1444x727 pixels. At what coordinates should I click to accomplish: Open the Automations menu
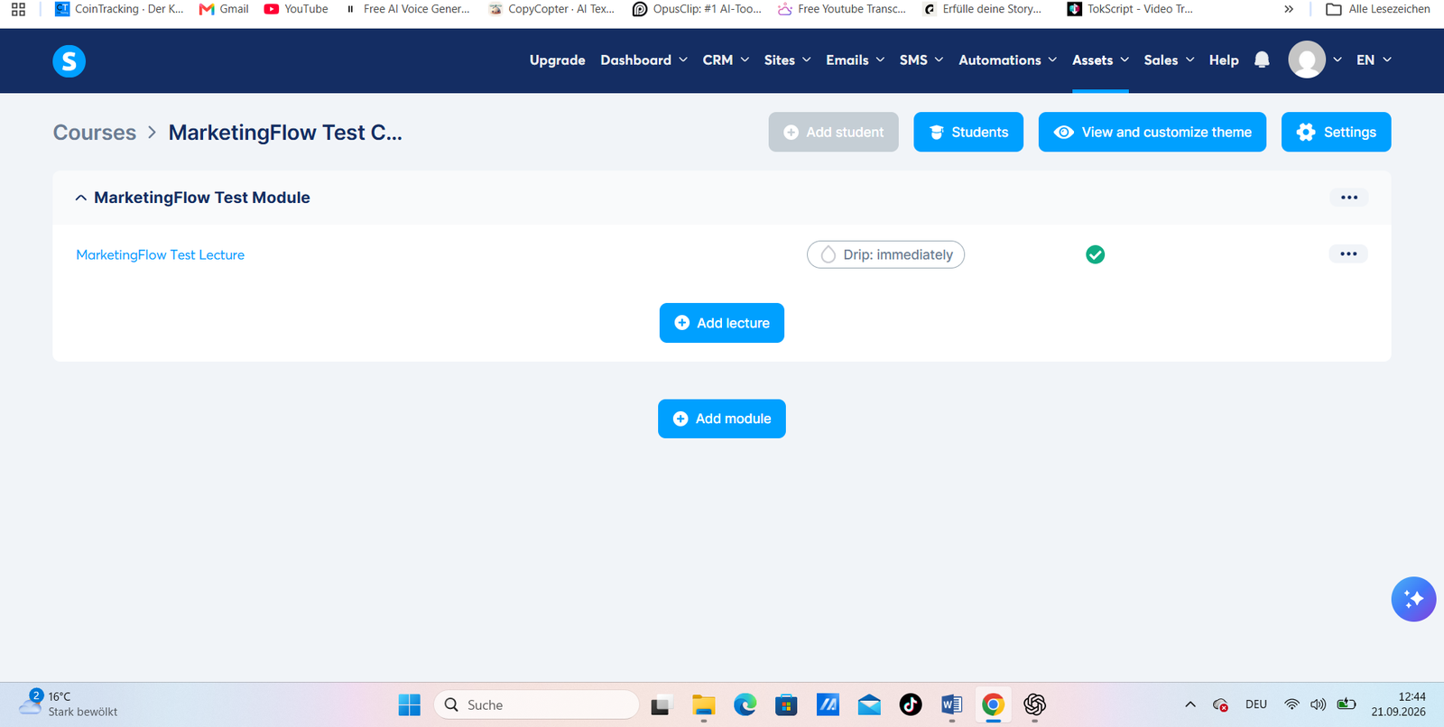1008,60
